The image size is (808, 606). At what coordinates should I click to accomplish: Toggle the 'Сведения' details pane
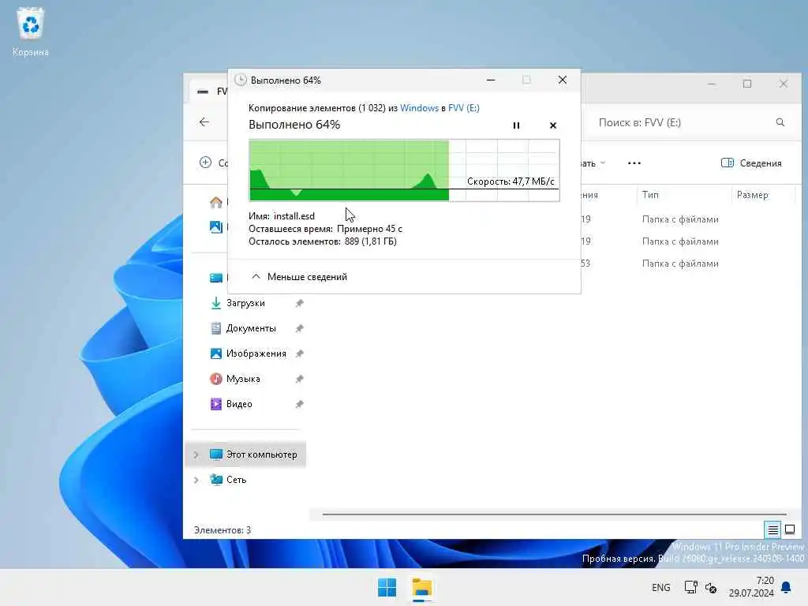pos(751,163)
